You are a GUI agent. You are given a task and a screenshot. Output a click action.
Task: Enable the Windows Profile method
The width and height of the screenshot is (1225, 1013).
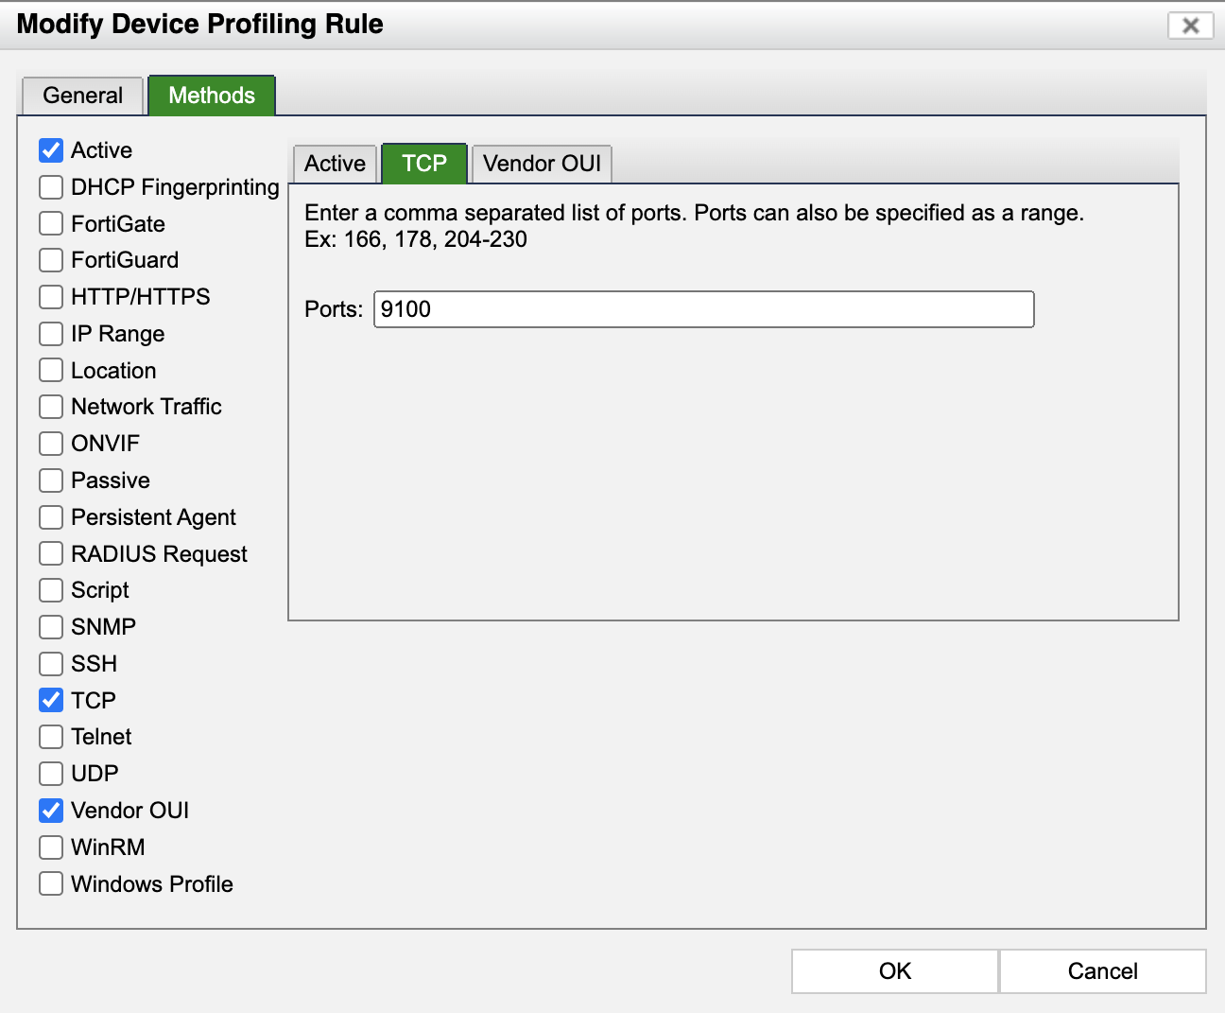(x=51, y=883)
